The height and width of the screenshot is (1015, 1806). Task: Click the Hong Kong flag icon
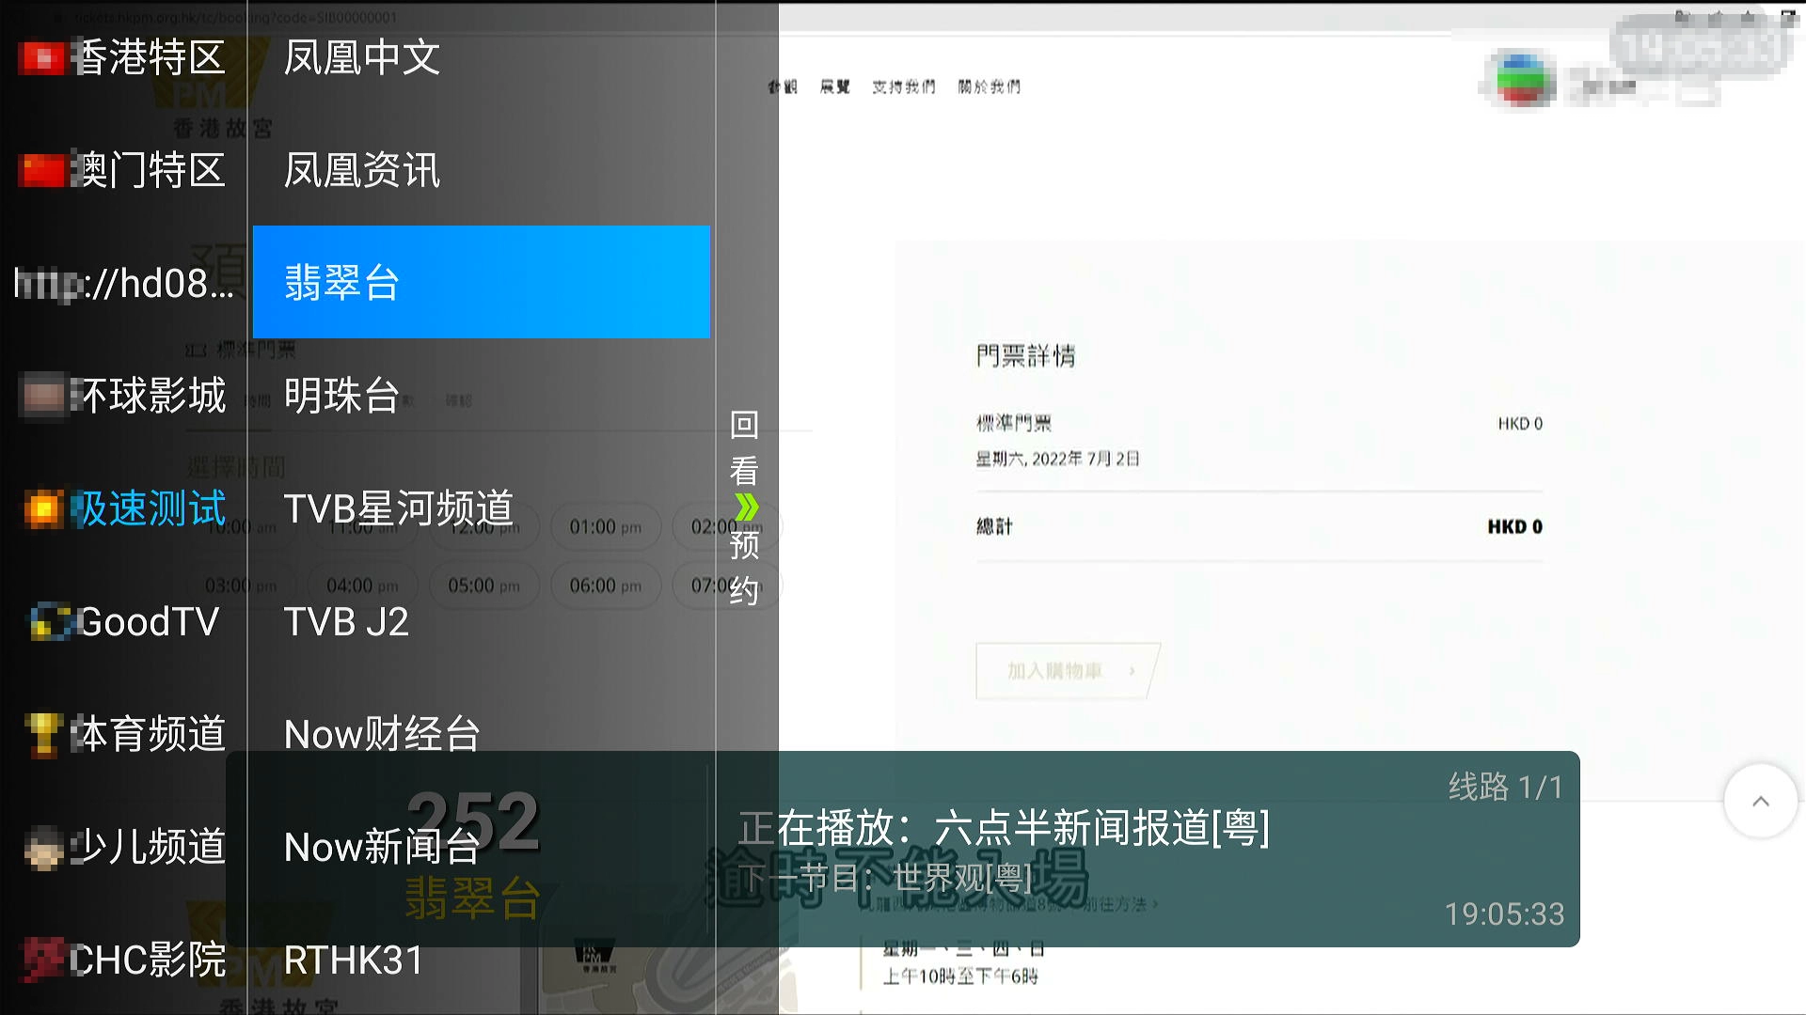pyautogui.click(x=41, y=58)
